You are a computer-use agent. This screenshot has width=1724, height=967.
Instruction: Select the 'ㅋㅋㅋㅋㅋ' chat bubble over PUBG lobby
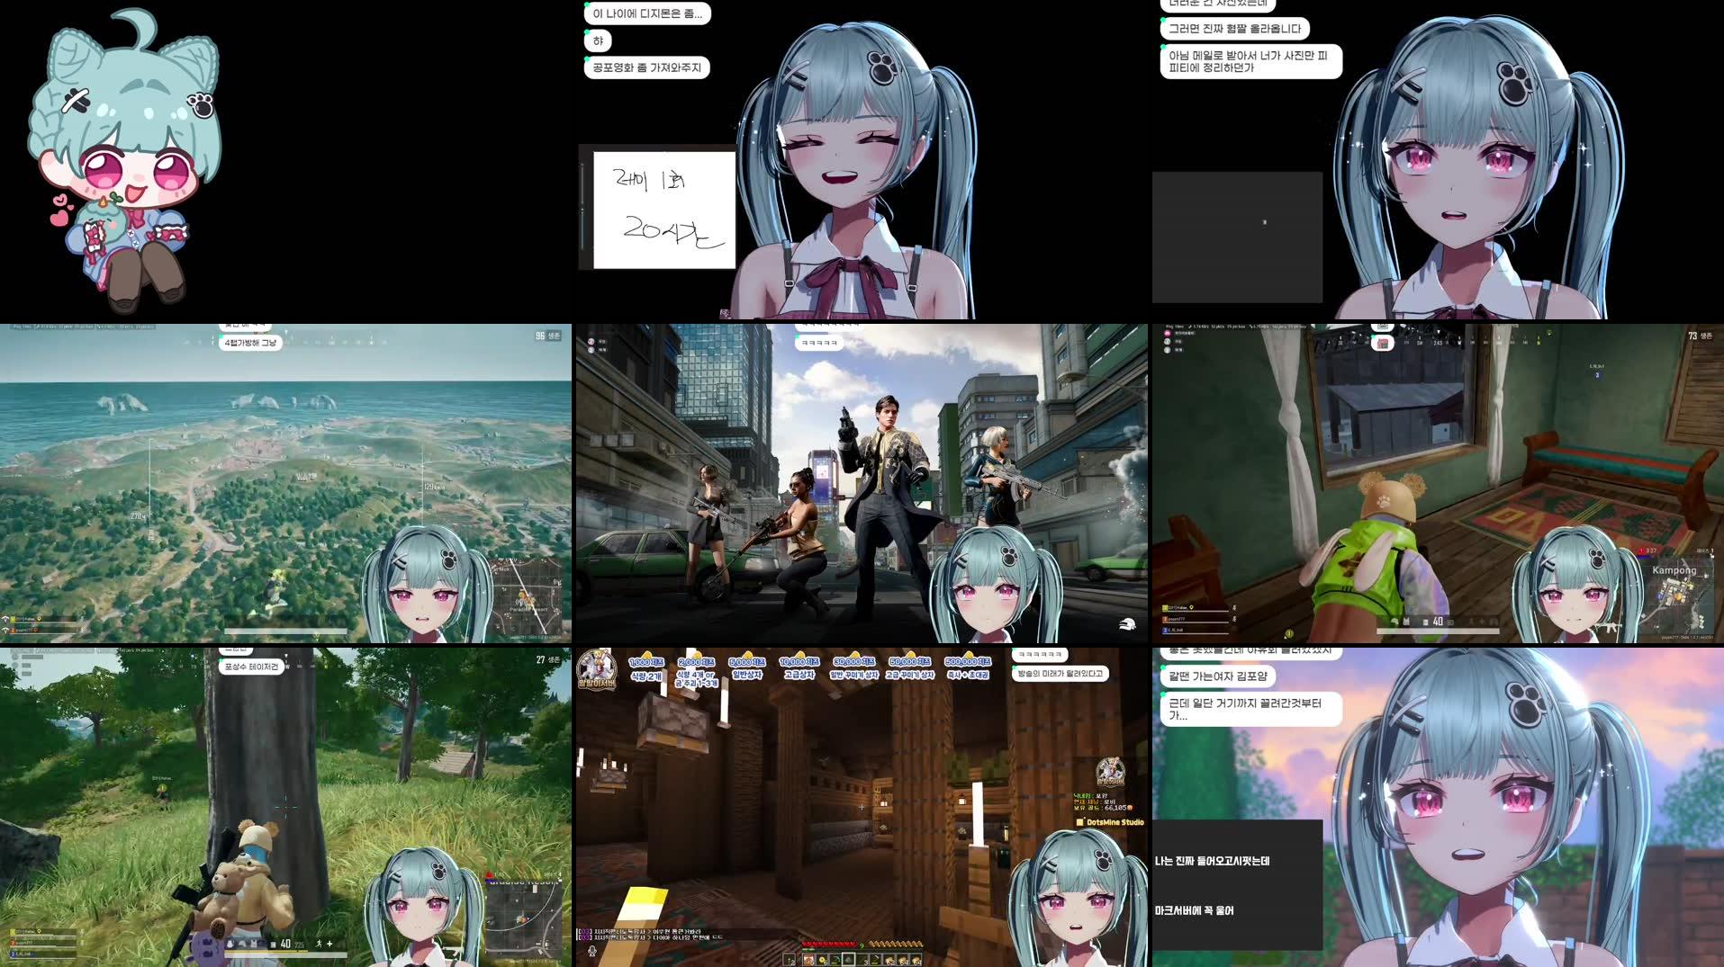819,343
